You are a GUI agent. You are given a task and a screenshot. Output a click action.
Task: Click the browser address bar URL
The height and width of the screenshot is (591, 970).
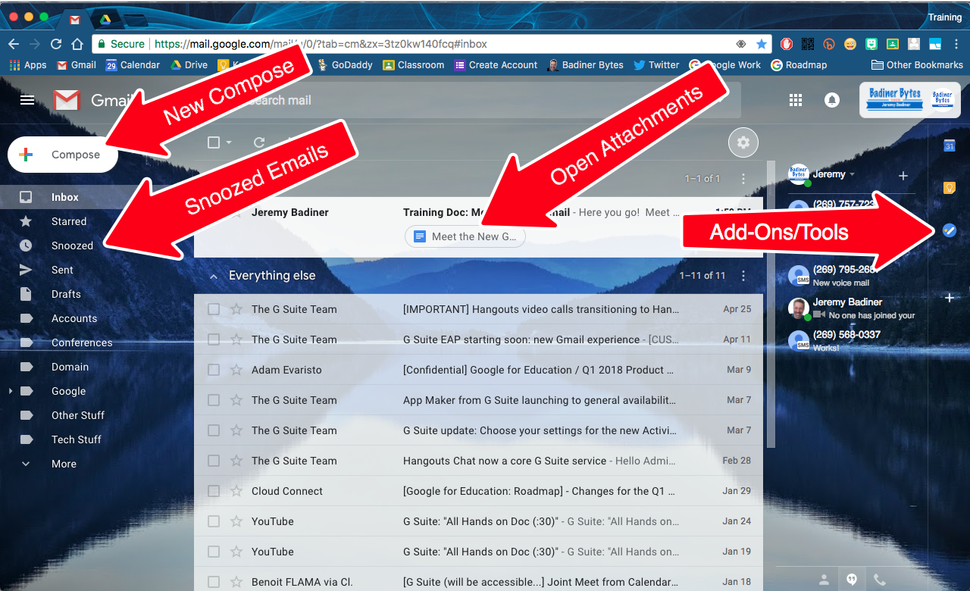(321, 44)
